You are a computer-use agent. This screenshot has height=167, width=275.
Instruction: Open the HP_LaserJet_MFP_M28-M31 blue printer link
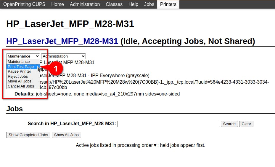(62, 41)
